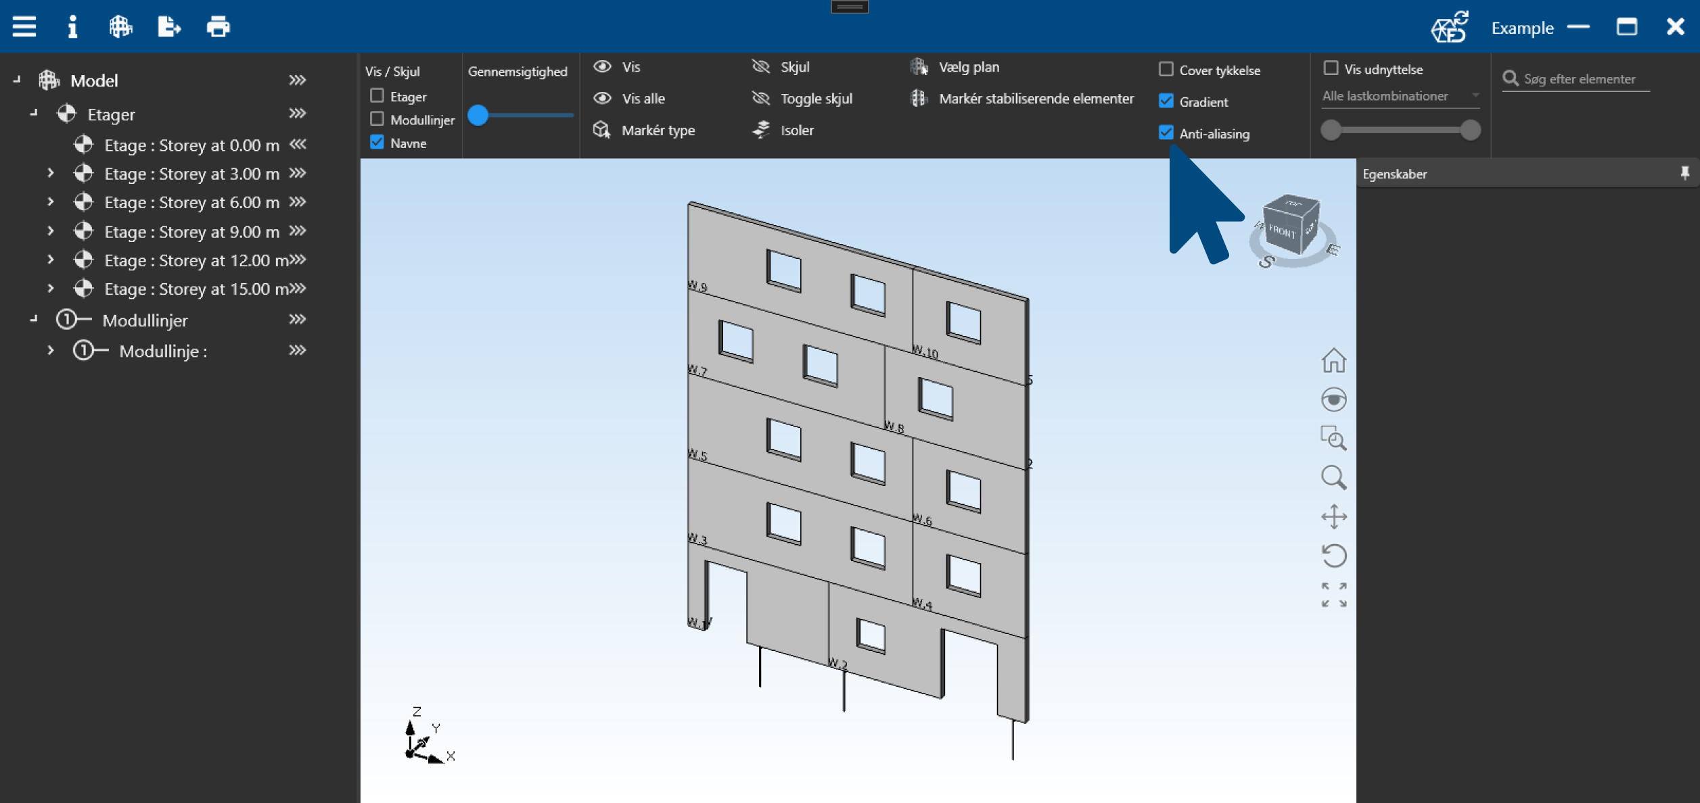1700x803 pixels.
Task: Collapse the Etager tree node
Action: [x=34, y=114]
